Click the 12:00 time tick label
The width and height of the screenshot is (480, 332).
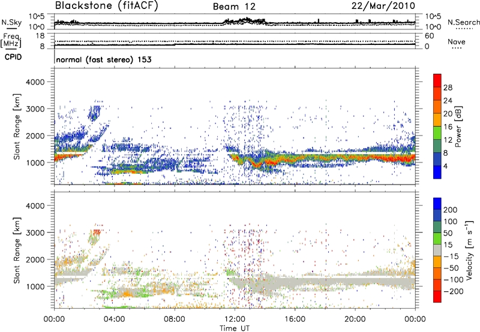(x=235, y=319)
